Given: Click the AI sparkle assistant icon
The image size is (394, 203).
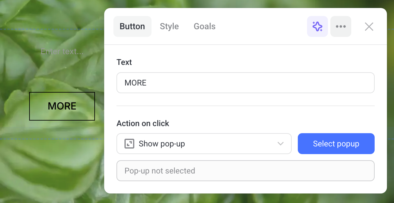Looking at the screenshot, I should click(x=317, y=26).
